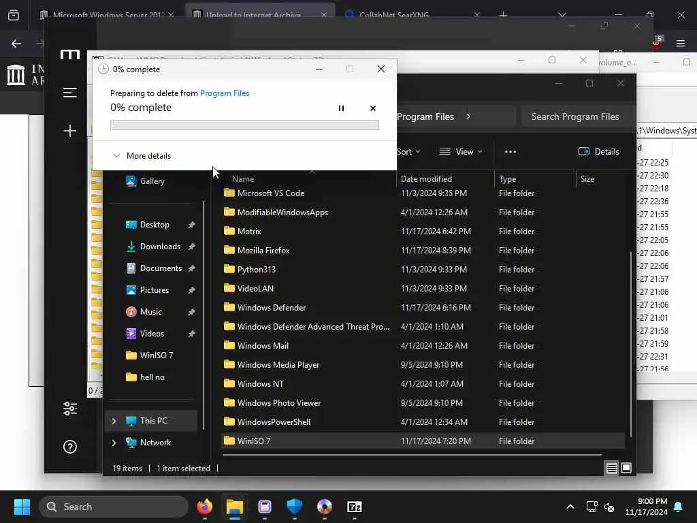Cancel the delete operation with the X

point(373,108)
